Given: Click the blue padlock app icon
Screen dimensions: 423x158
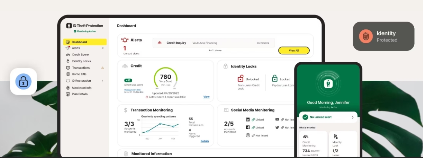Looking at the screenshot, I should pyautogui.click(x=23, y=81).
